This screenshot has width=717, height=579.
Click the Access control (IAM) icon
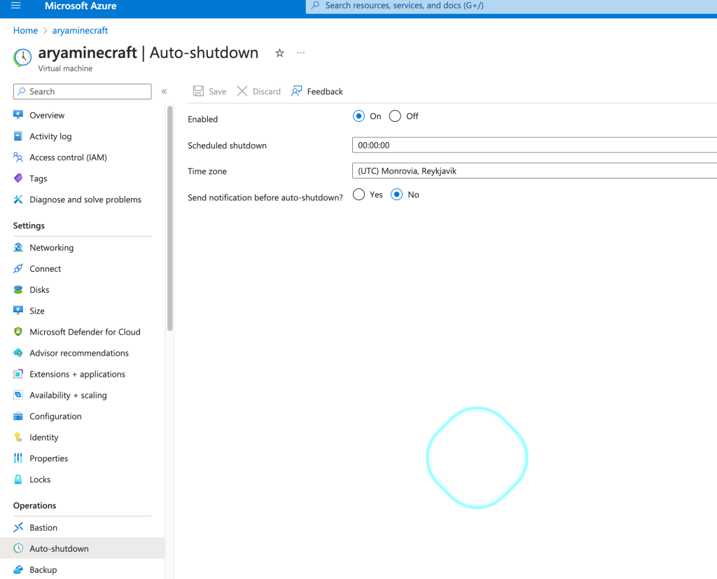click(x=18, y=157)
